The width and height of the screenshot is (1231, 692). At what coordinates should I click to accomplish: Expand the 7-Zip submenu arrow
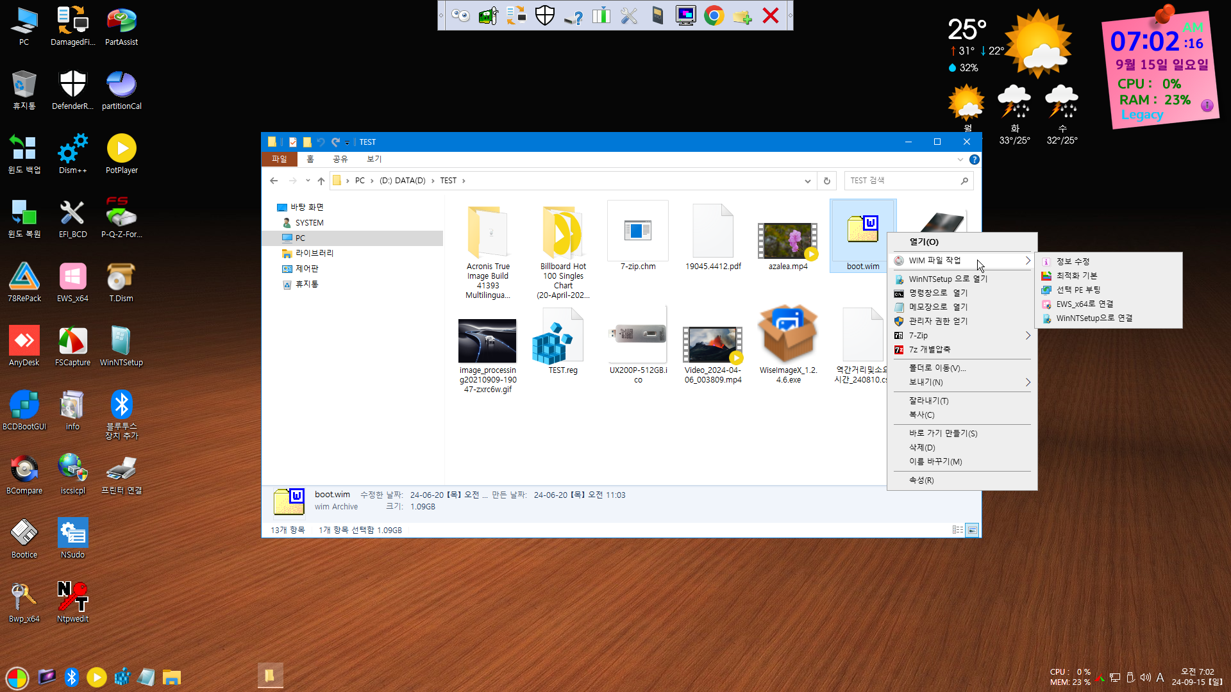pos(1028,335)
